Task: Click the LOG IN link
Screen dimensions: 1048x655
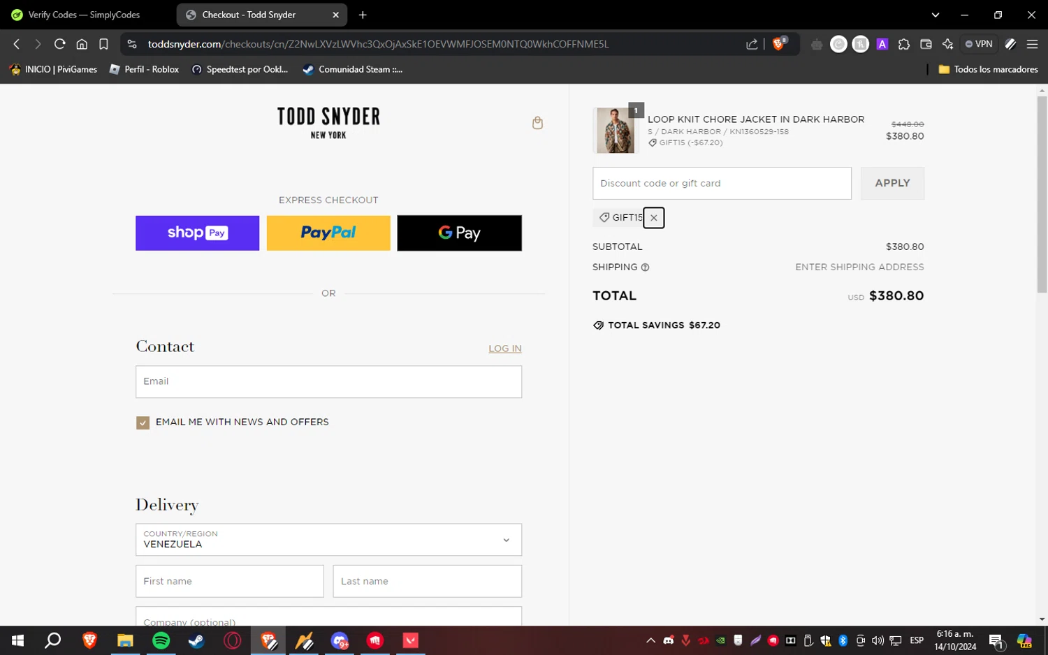Action: click(504, 348)
